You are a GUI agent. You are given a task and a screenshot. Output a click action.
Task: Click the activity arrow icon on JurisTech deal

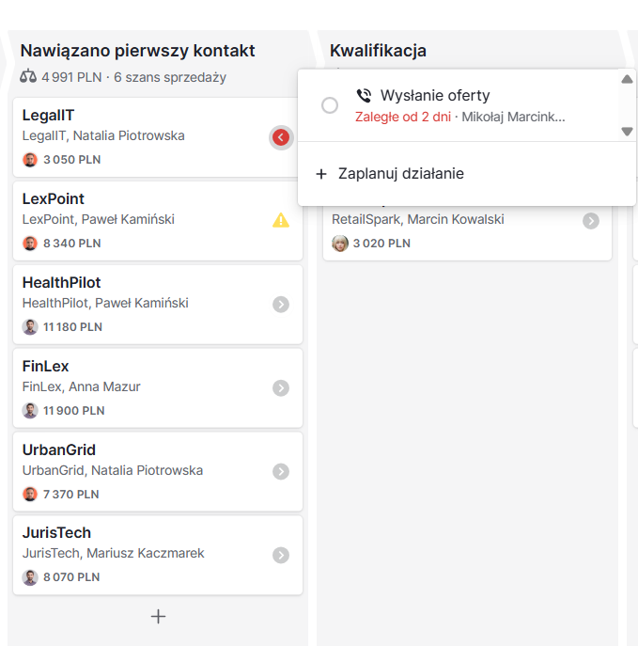point(281,556)
